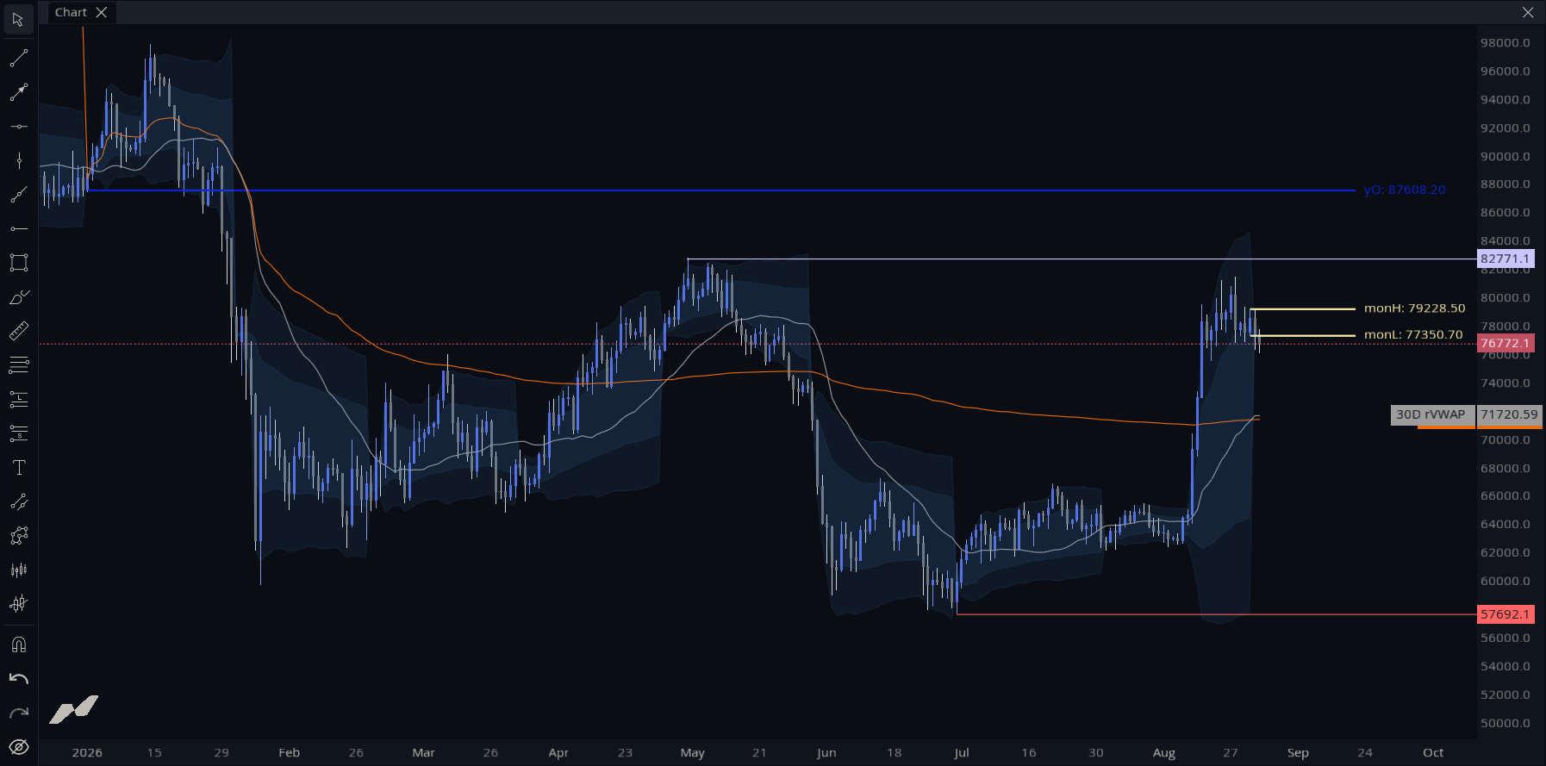Click the 98000.0 price axis label
This screenshot has width=1546, height=766.
point(1505,42)
